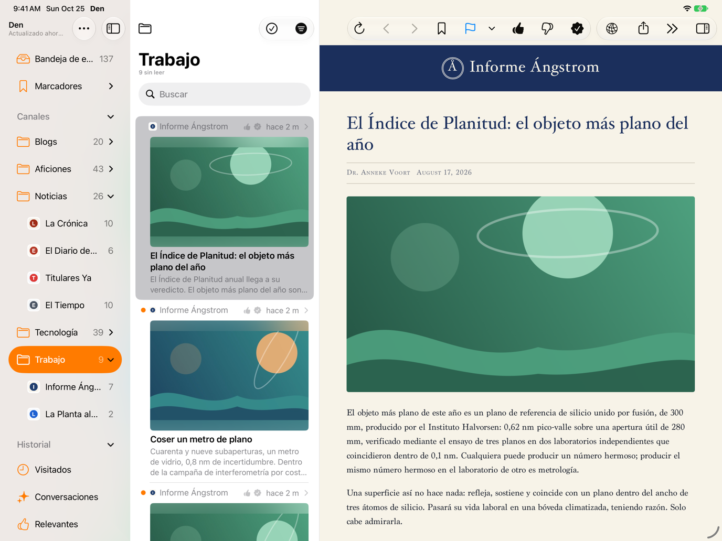The image size is (722, 541).
Task: Toggle the right side panel
Action: click(703, 28)
